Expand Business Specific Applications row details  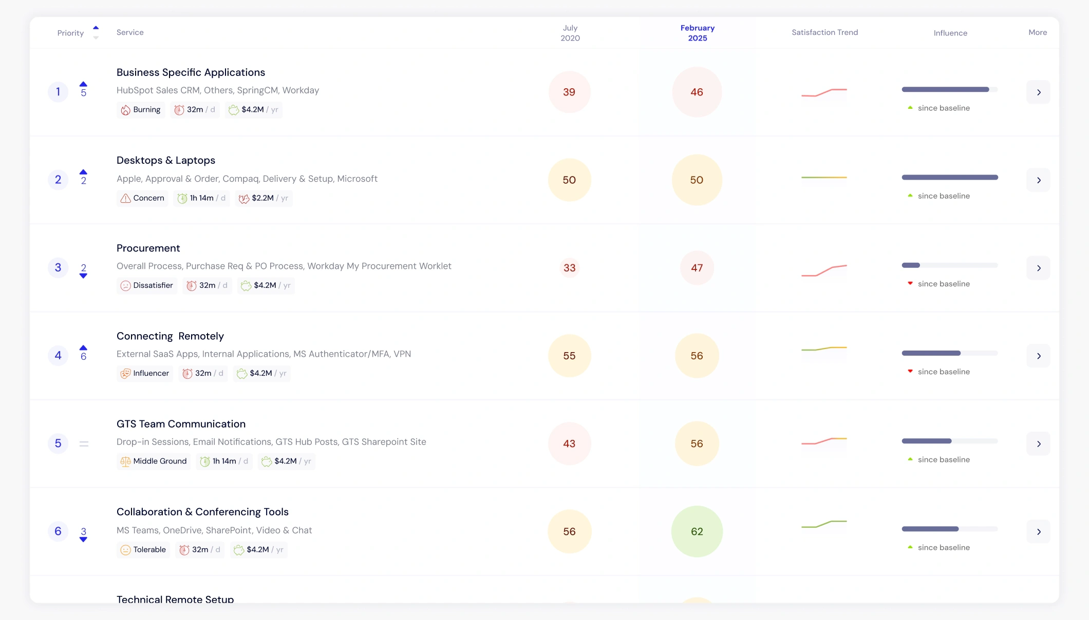1038,92
